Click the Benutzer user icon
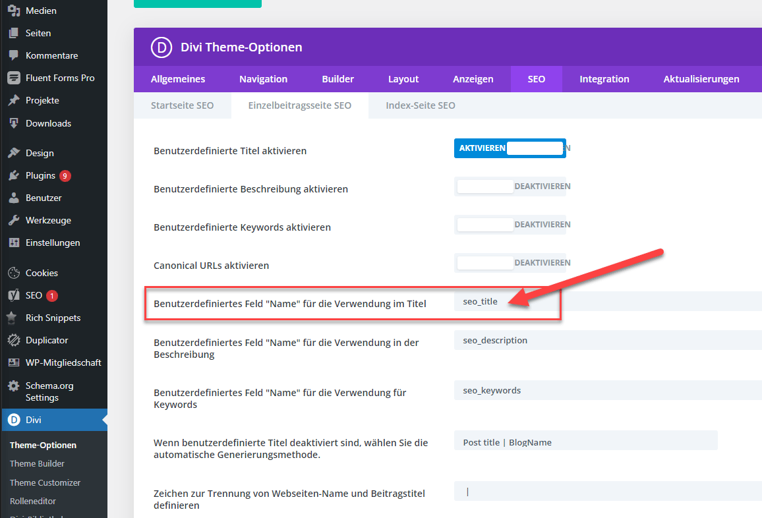Screen dimensions: 762x518 pos(14,198)
